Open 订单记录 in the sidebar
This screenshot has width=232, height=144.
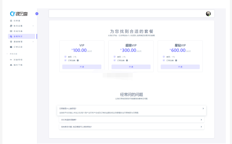pos(22,47)
